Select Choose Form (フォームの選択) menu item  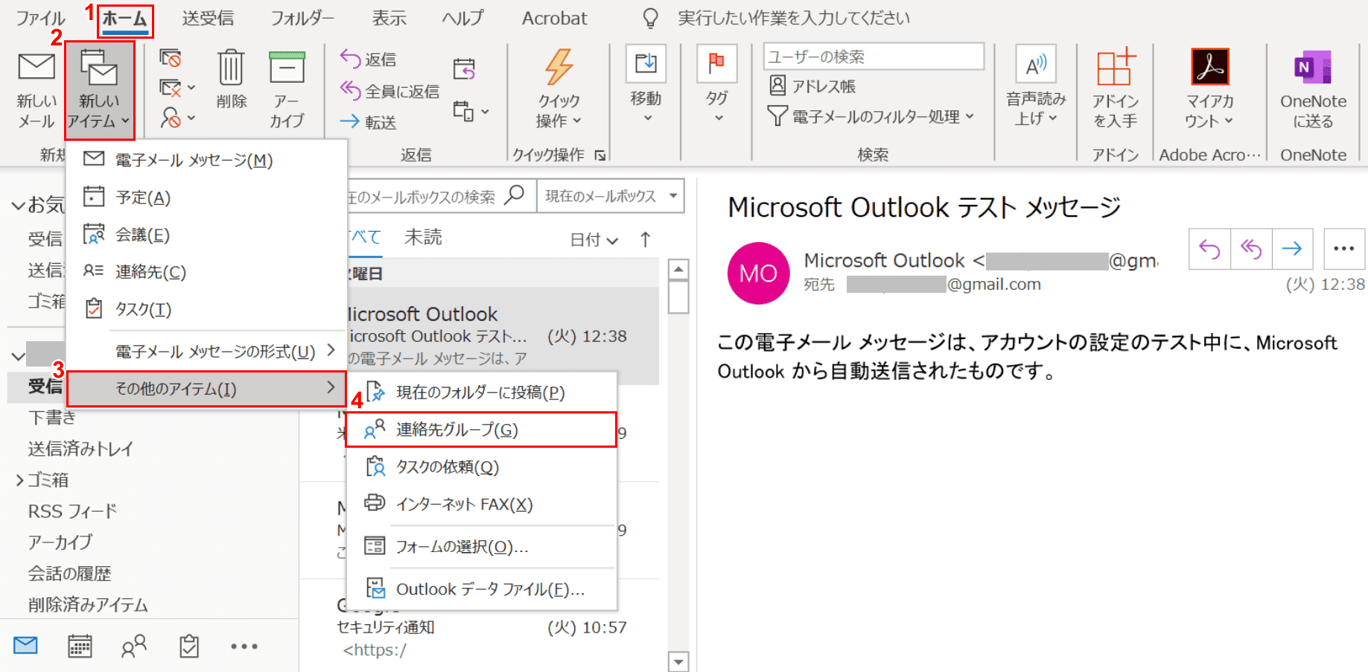[x=482, y=546]
